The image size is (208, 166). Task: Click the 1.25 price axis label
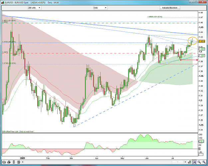[201, 125]
